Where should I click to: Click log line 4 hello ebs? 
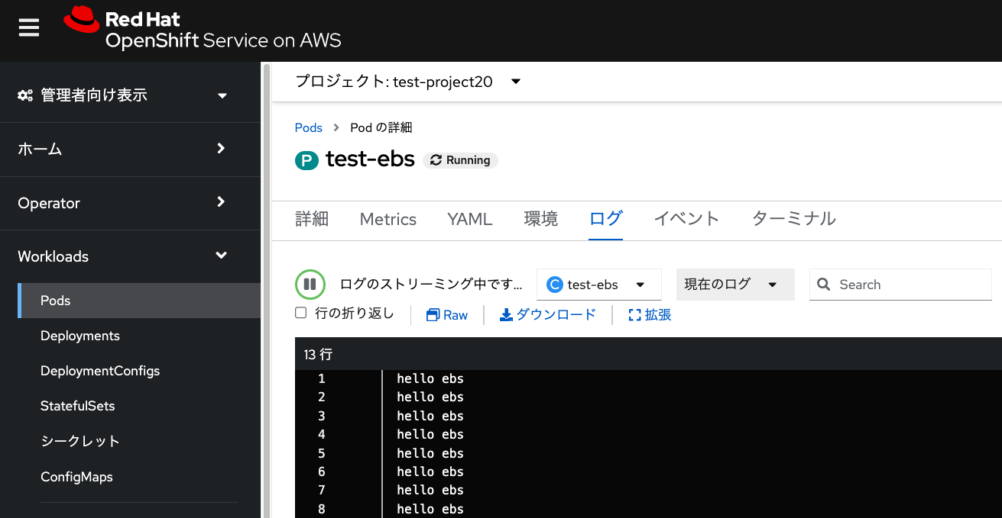pos(430,434)
